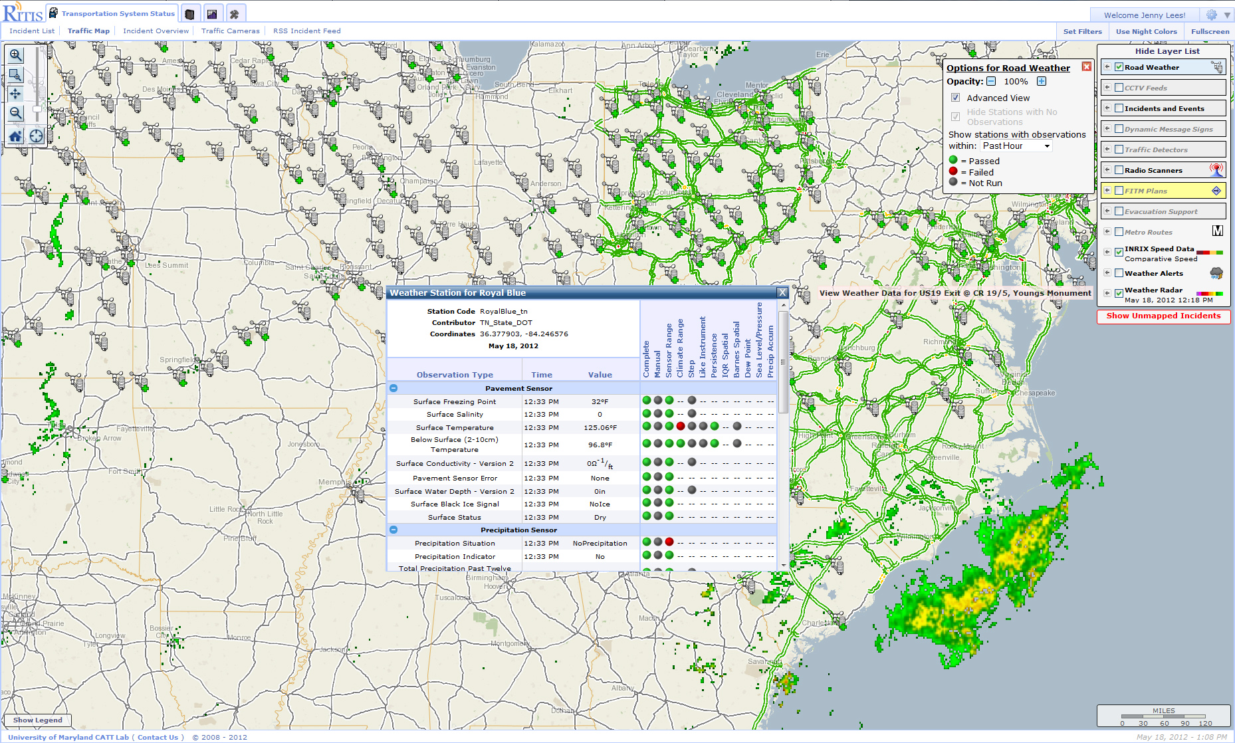Click Show Unmapped Incidents button
1235x743 pixels.
(x=1163, y=316)
